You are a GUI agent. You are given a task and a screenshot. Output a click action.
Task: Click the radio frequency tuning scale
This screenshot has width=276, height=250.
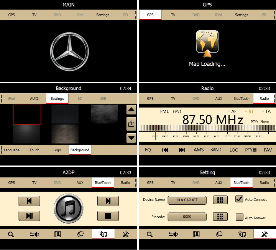coord(207,131)
